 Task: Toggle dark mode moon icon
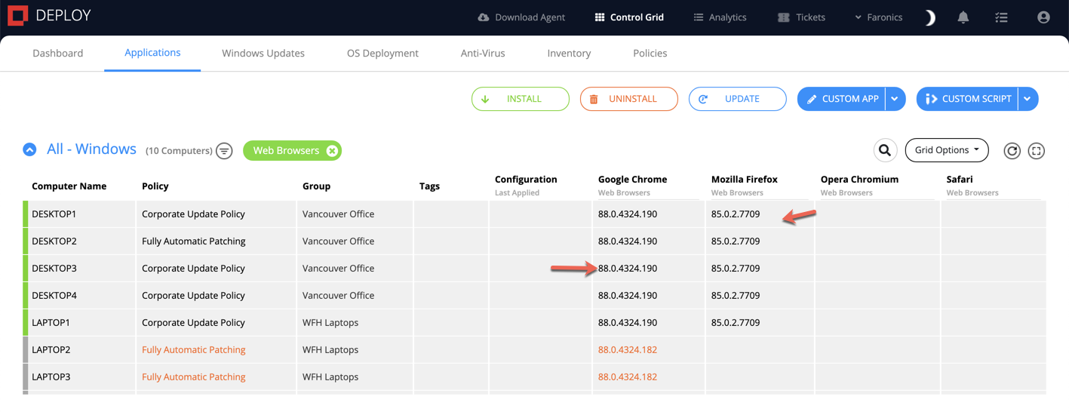[930, 17]
